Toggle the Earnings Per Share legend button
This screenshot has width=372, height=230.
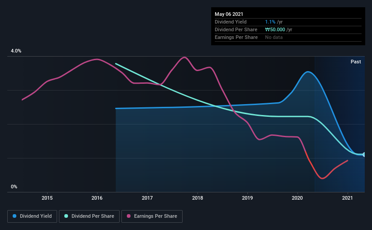coord(152,216)
